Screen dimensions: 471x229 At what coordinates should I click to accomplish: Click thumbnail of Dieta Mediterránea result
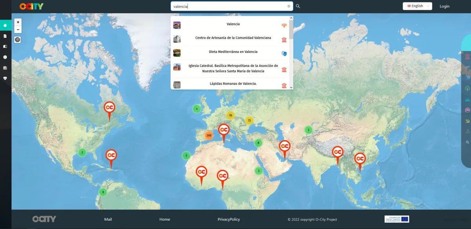(x=177, y=53)
